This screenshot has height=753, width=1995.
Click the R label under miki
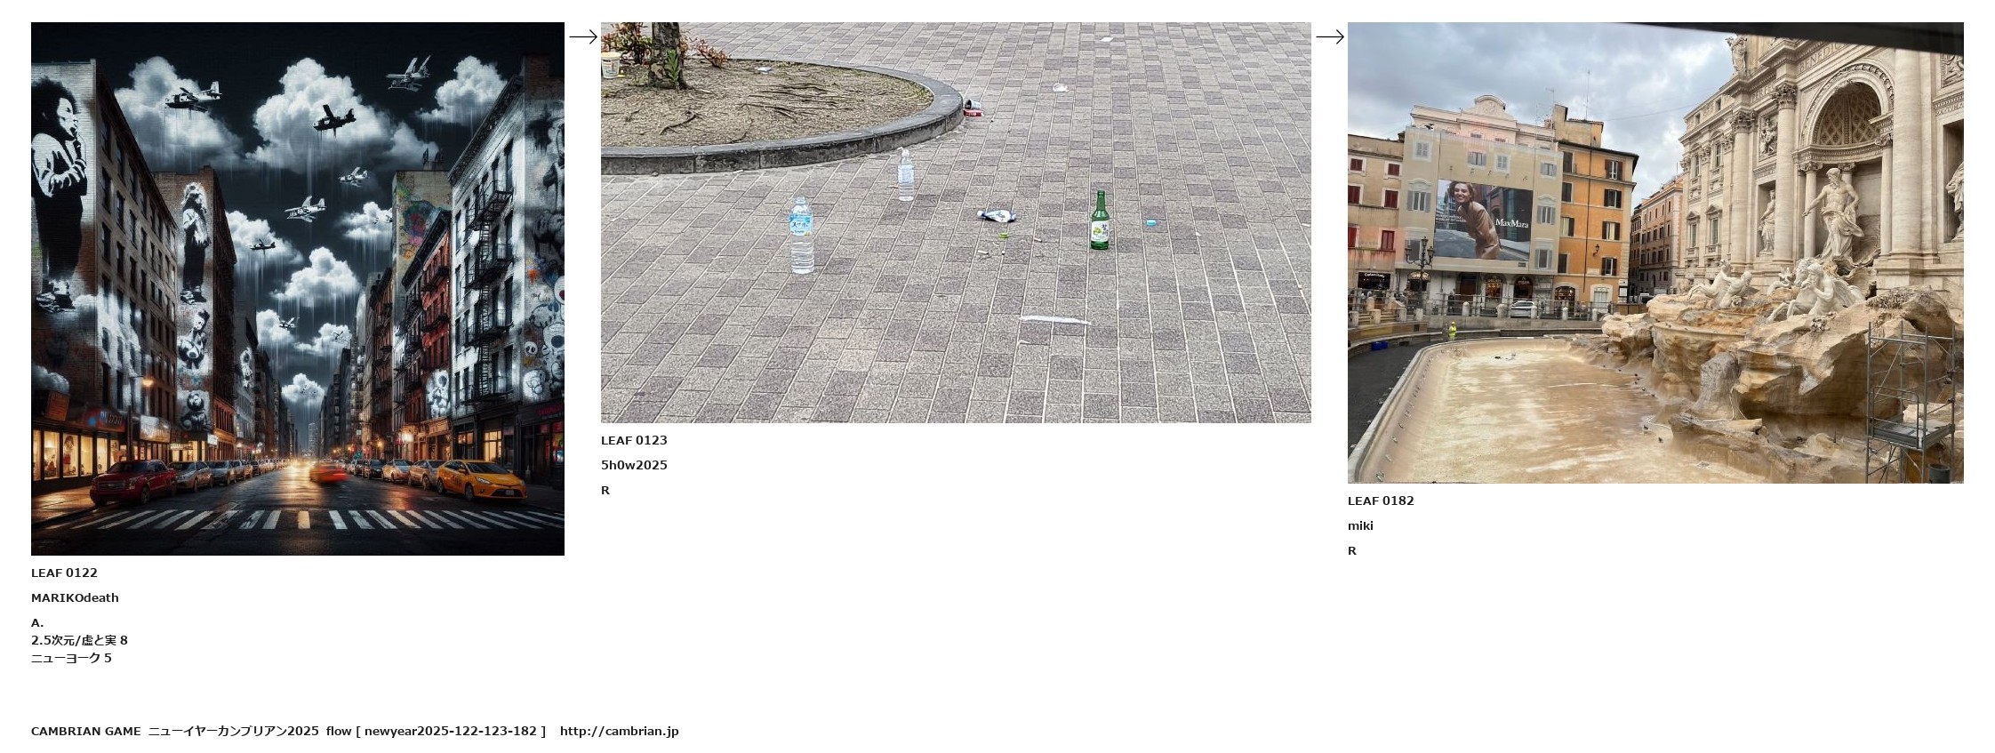[x=1352, y=551]
